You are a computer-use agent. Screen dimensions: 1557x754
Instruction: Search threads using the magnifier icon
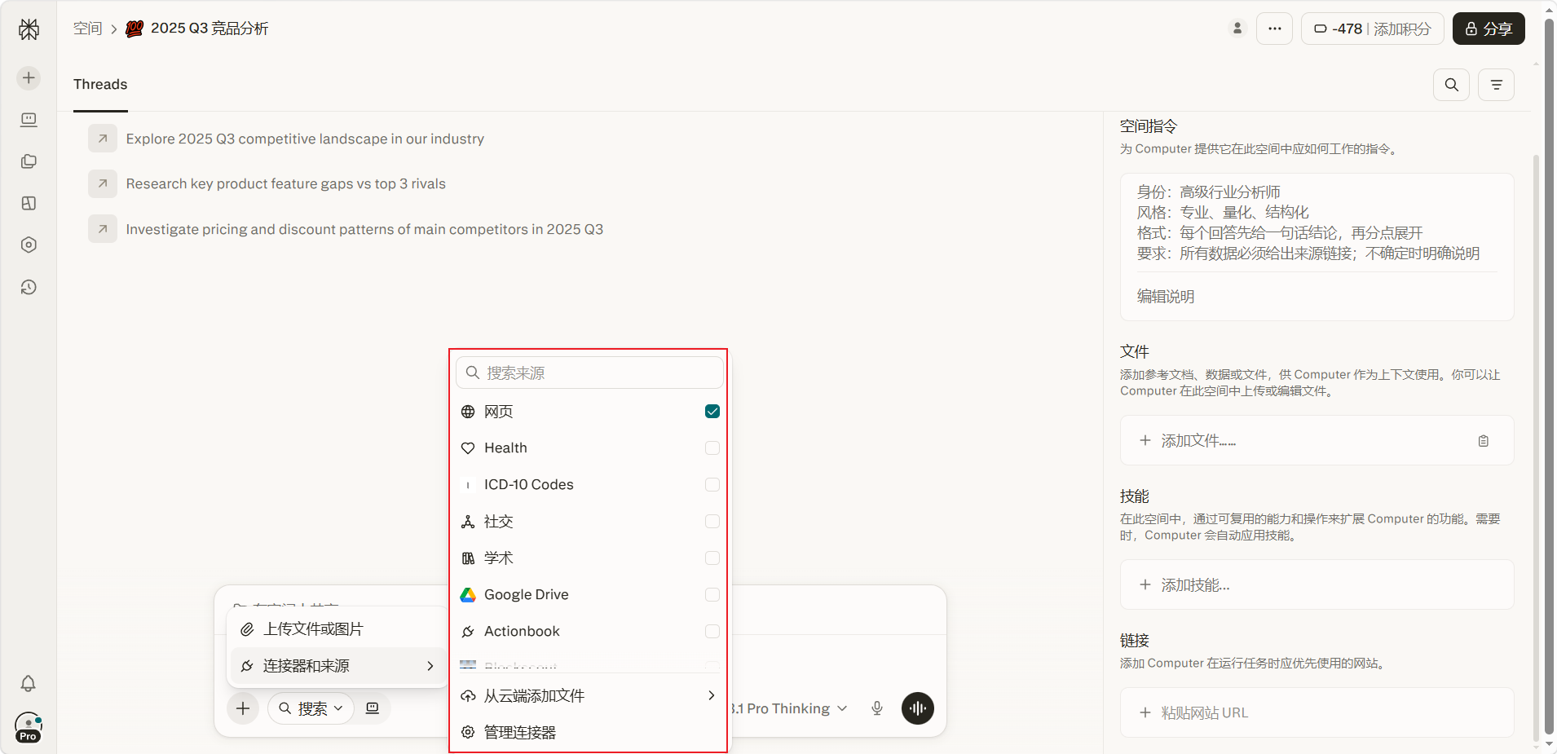point(1452,85)
